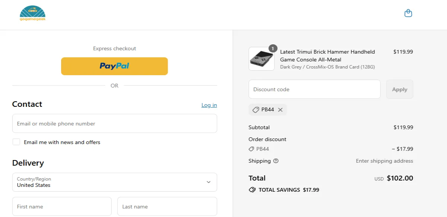Screen dimensions: 447x217
Task: Click the Discount code field
Action: 314,89
